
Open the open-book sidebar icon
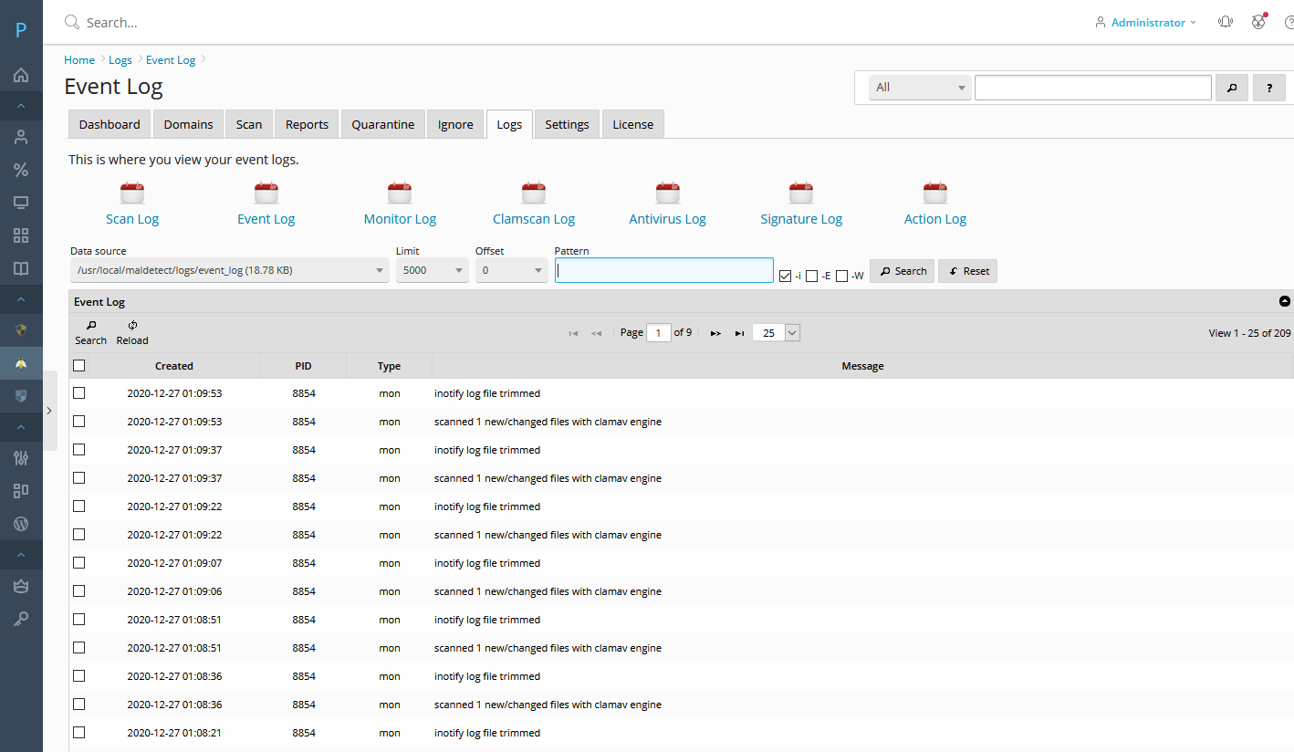[21, 268]
